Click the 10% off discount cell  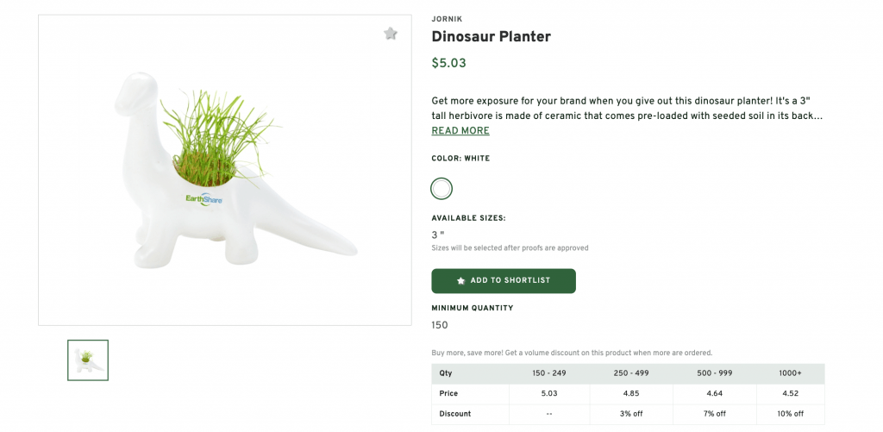coord(790,414)
